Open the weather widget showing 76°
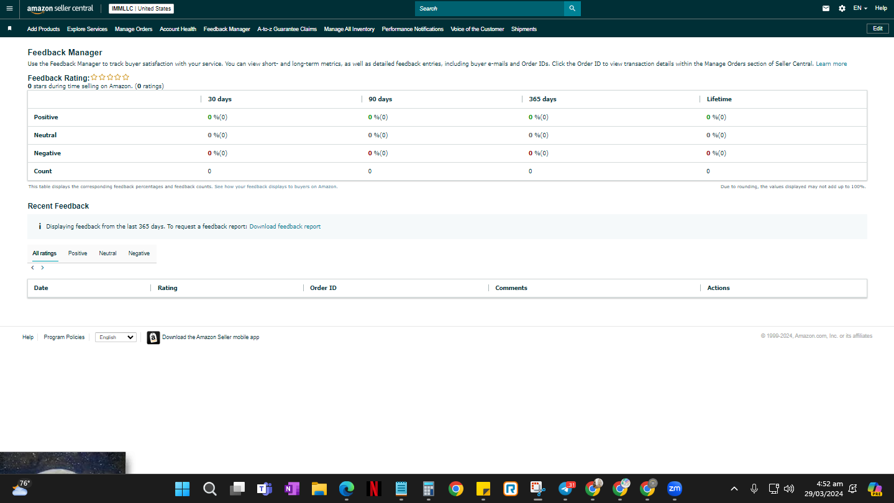 [20, 488]
